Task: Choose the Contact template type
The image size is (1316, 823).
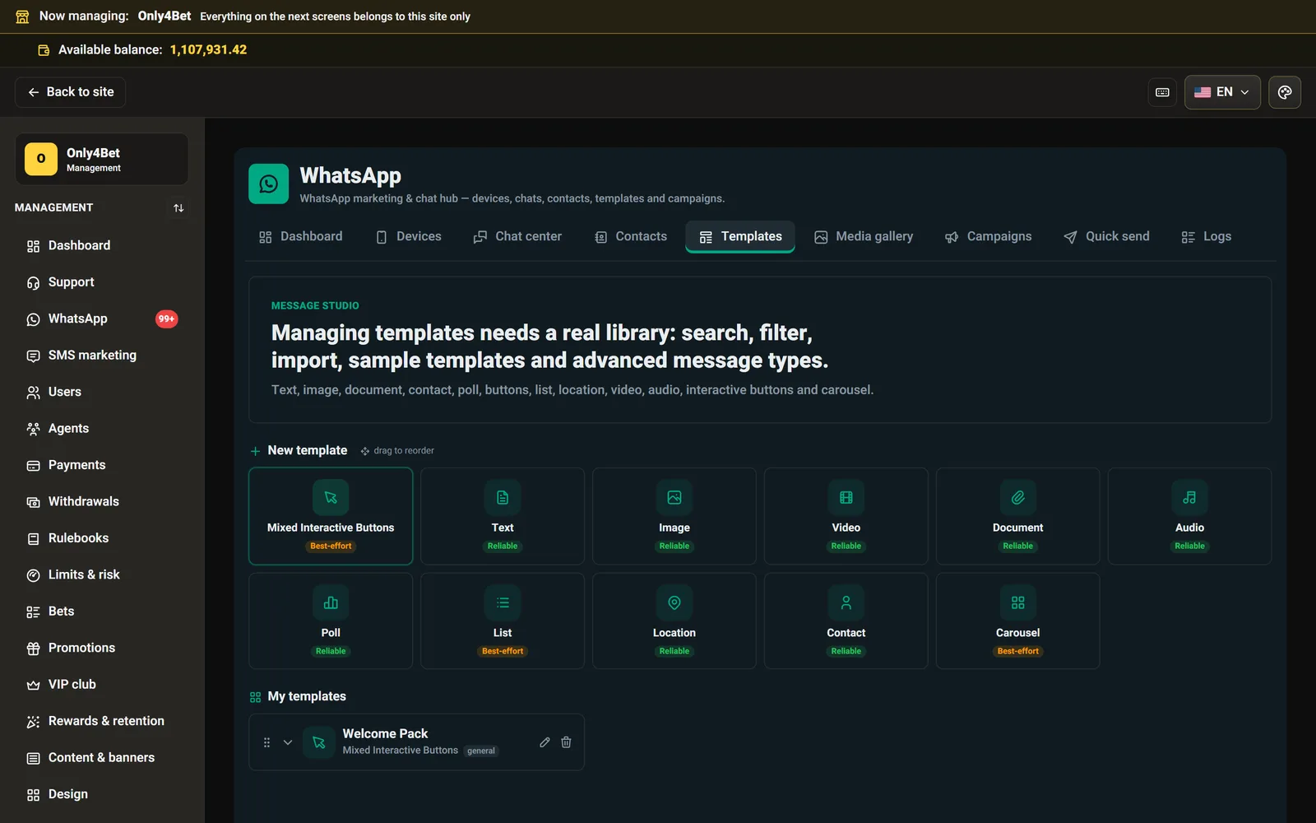Action: pyautogui.click(x=846, y=621)
